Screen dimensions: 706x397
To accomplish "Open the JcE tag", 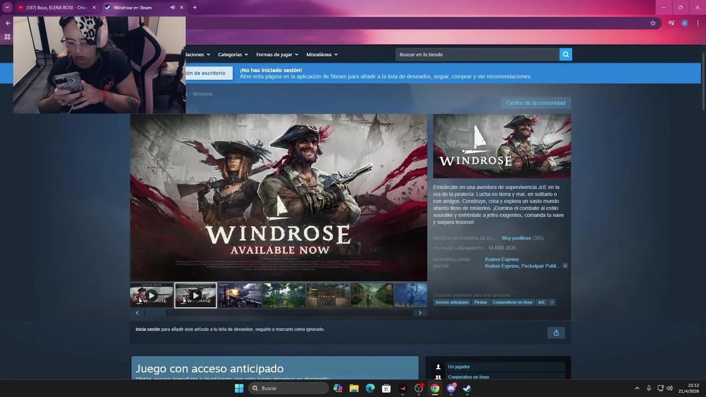I will pos(542,302).
